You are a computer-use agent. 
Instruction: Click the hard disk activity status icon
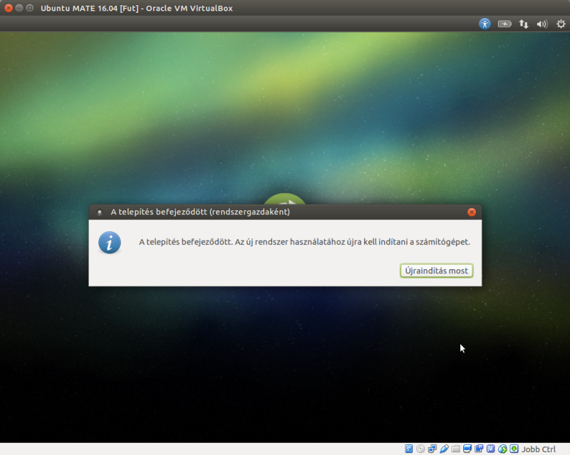pyautogui.click(x=409, y=449)
